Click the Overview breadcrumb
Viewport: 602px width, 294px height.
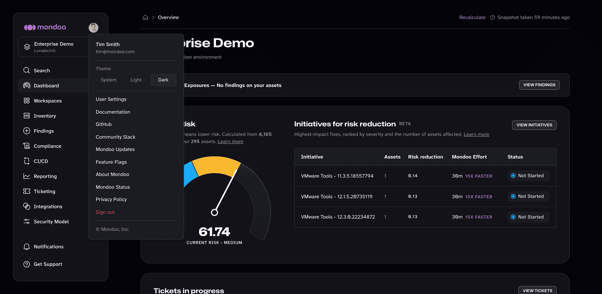pos(168,17)
